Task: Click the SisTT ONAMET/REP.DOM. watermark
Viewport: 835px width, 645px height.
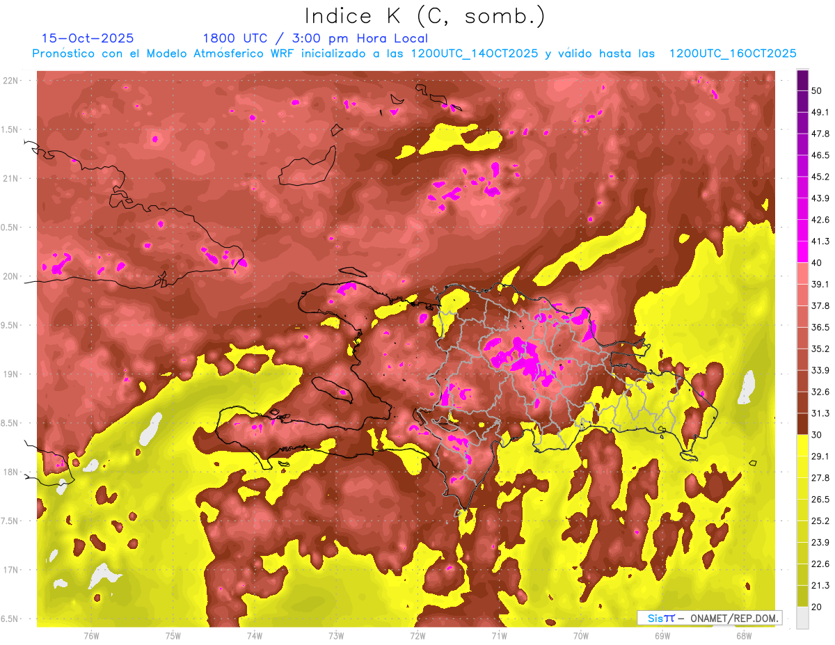Action: tap(709, 618)
